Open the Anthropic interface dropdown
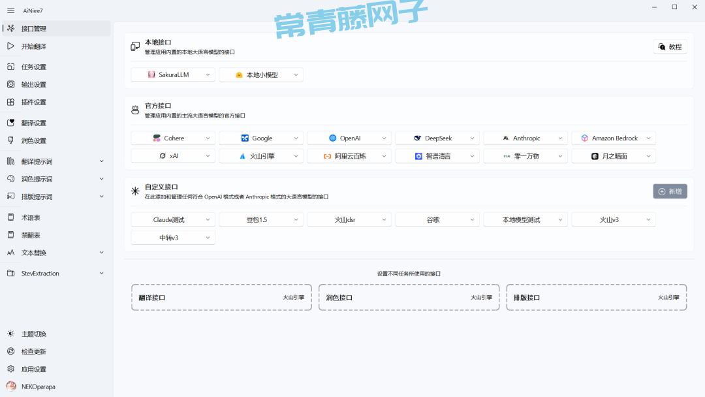 pos(525,138)
